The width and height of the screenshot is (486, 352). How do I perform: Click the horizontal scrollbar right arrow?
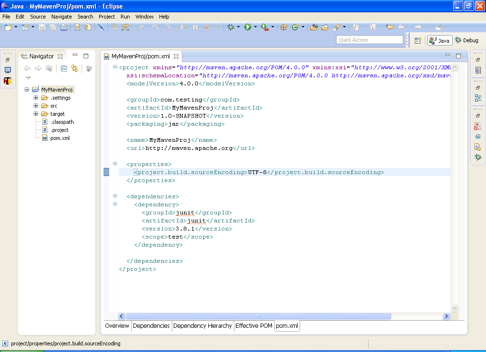pos(446,316)
